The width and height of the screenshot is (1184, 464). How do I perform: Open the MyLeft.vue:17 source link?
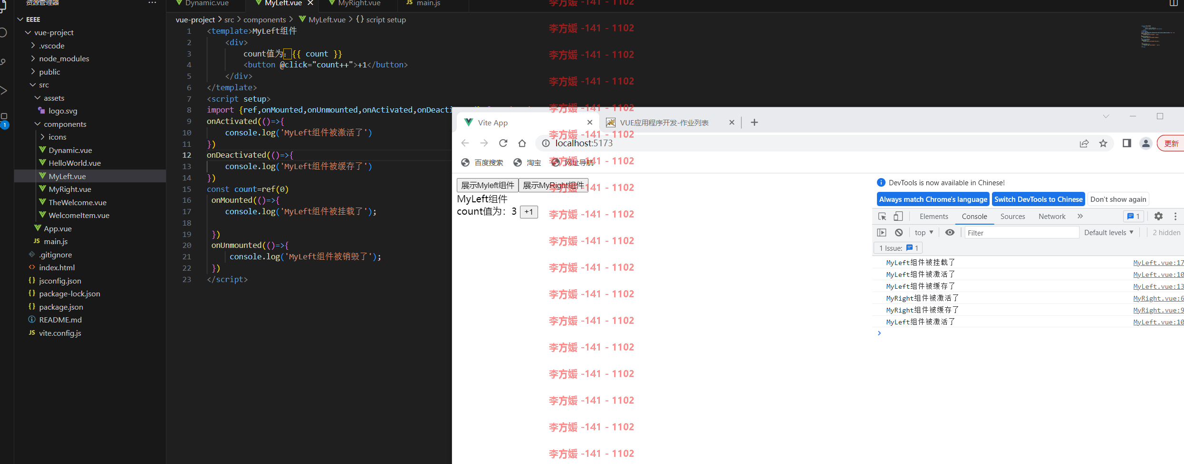pos(1158,263)
